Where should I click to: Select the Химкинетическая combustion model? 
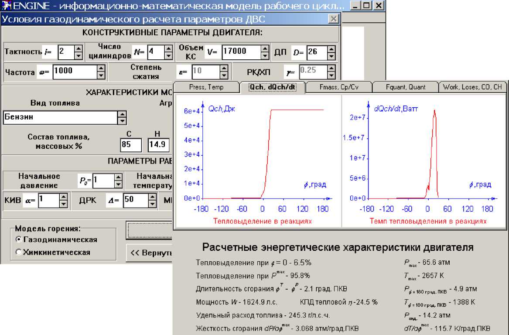click(53, 252)
